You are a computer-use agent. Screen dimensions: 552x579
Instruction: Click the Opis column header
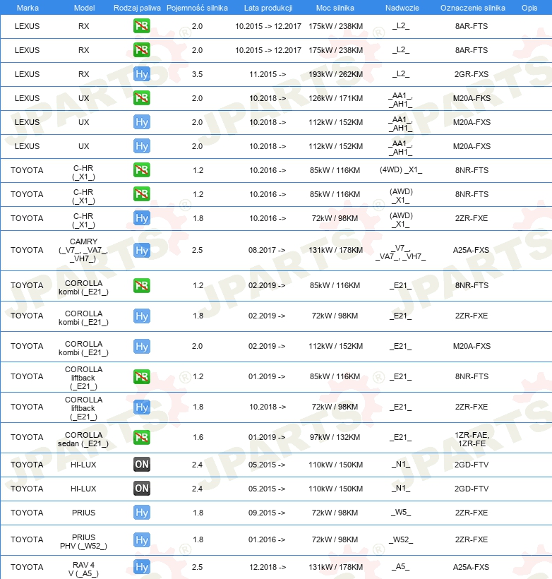tap(529, 8)
